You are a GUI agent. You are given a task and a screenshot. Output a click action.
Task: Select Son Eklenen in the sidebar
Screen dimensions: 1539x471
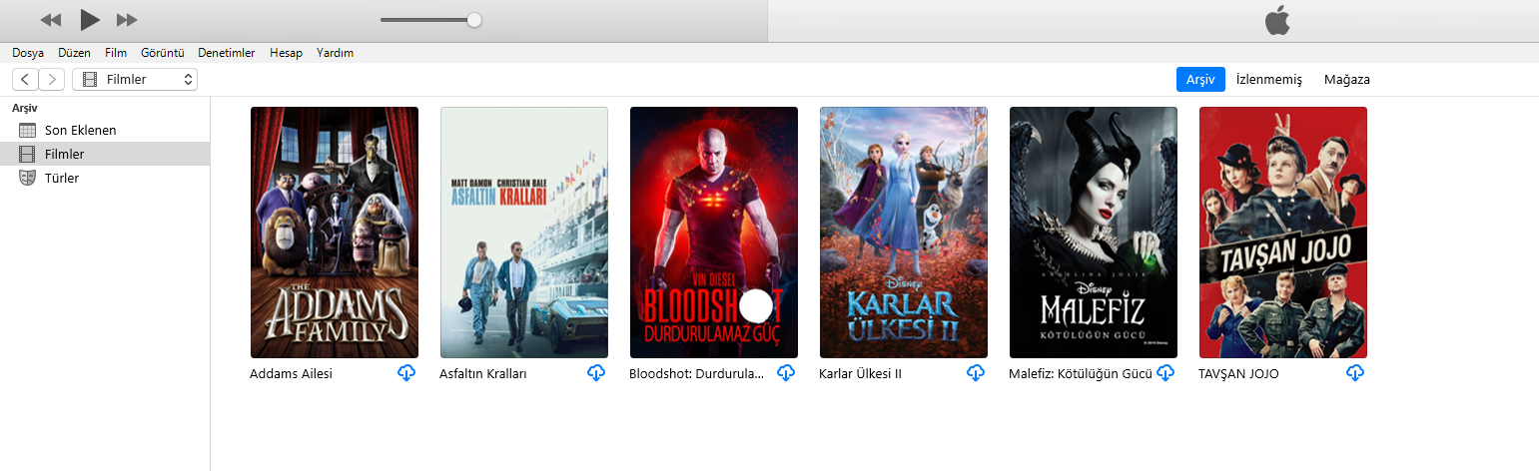point(105,130)
